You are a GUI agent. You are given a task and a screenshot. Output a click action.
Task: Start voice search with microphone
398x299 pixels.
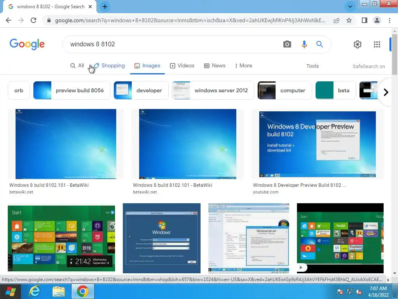point(304,44)
